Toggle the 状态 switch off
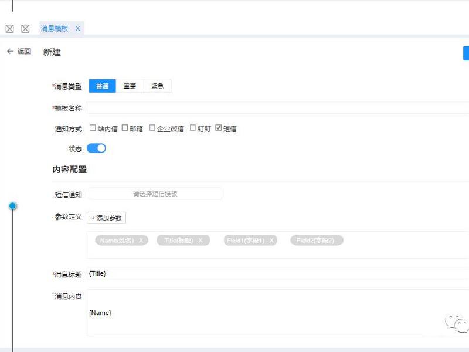This screenshot has width=469, height=352. pos(96,148)
